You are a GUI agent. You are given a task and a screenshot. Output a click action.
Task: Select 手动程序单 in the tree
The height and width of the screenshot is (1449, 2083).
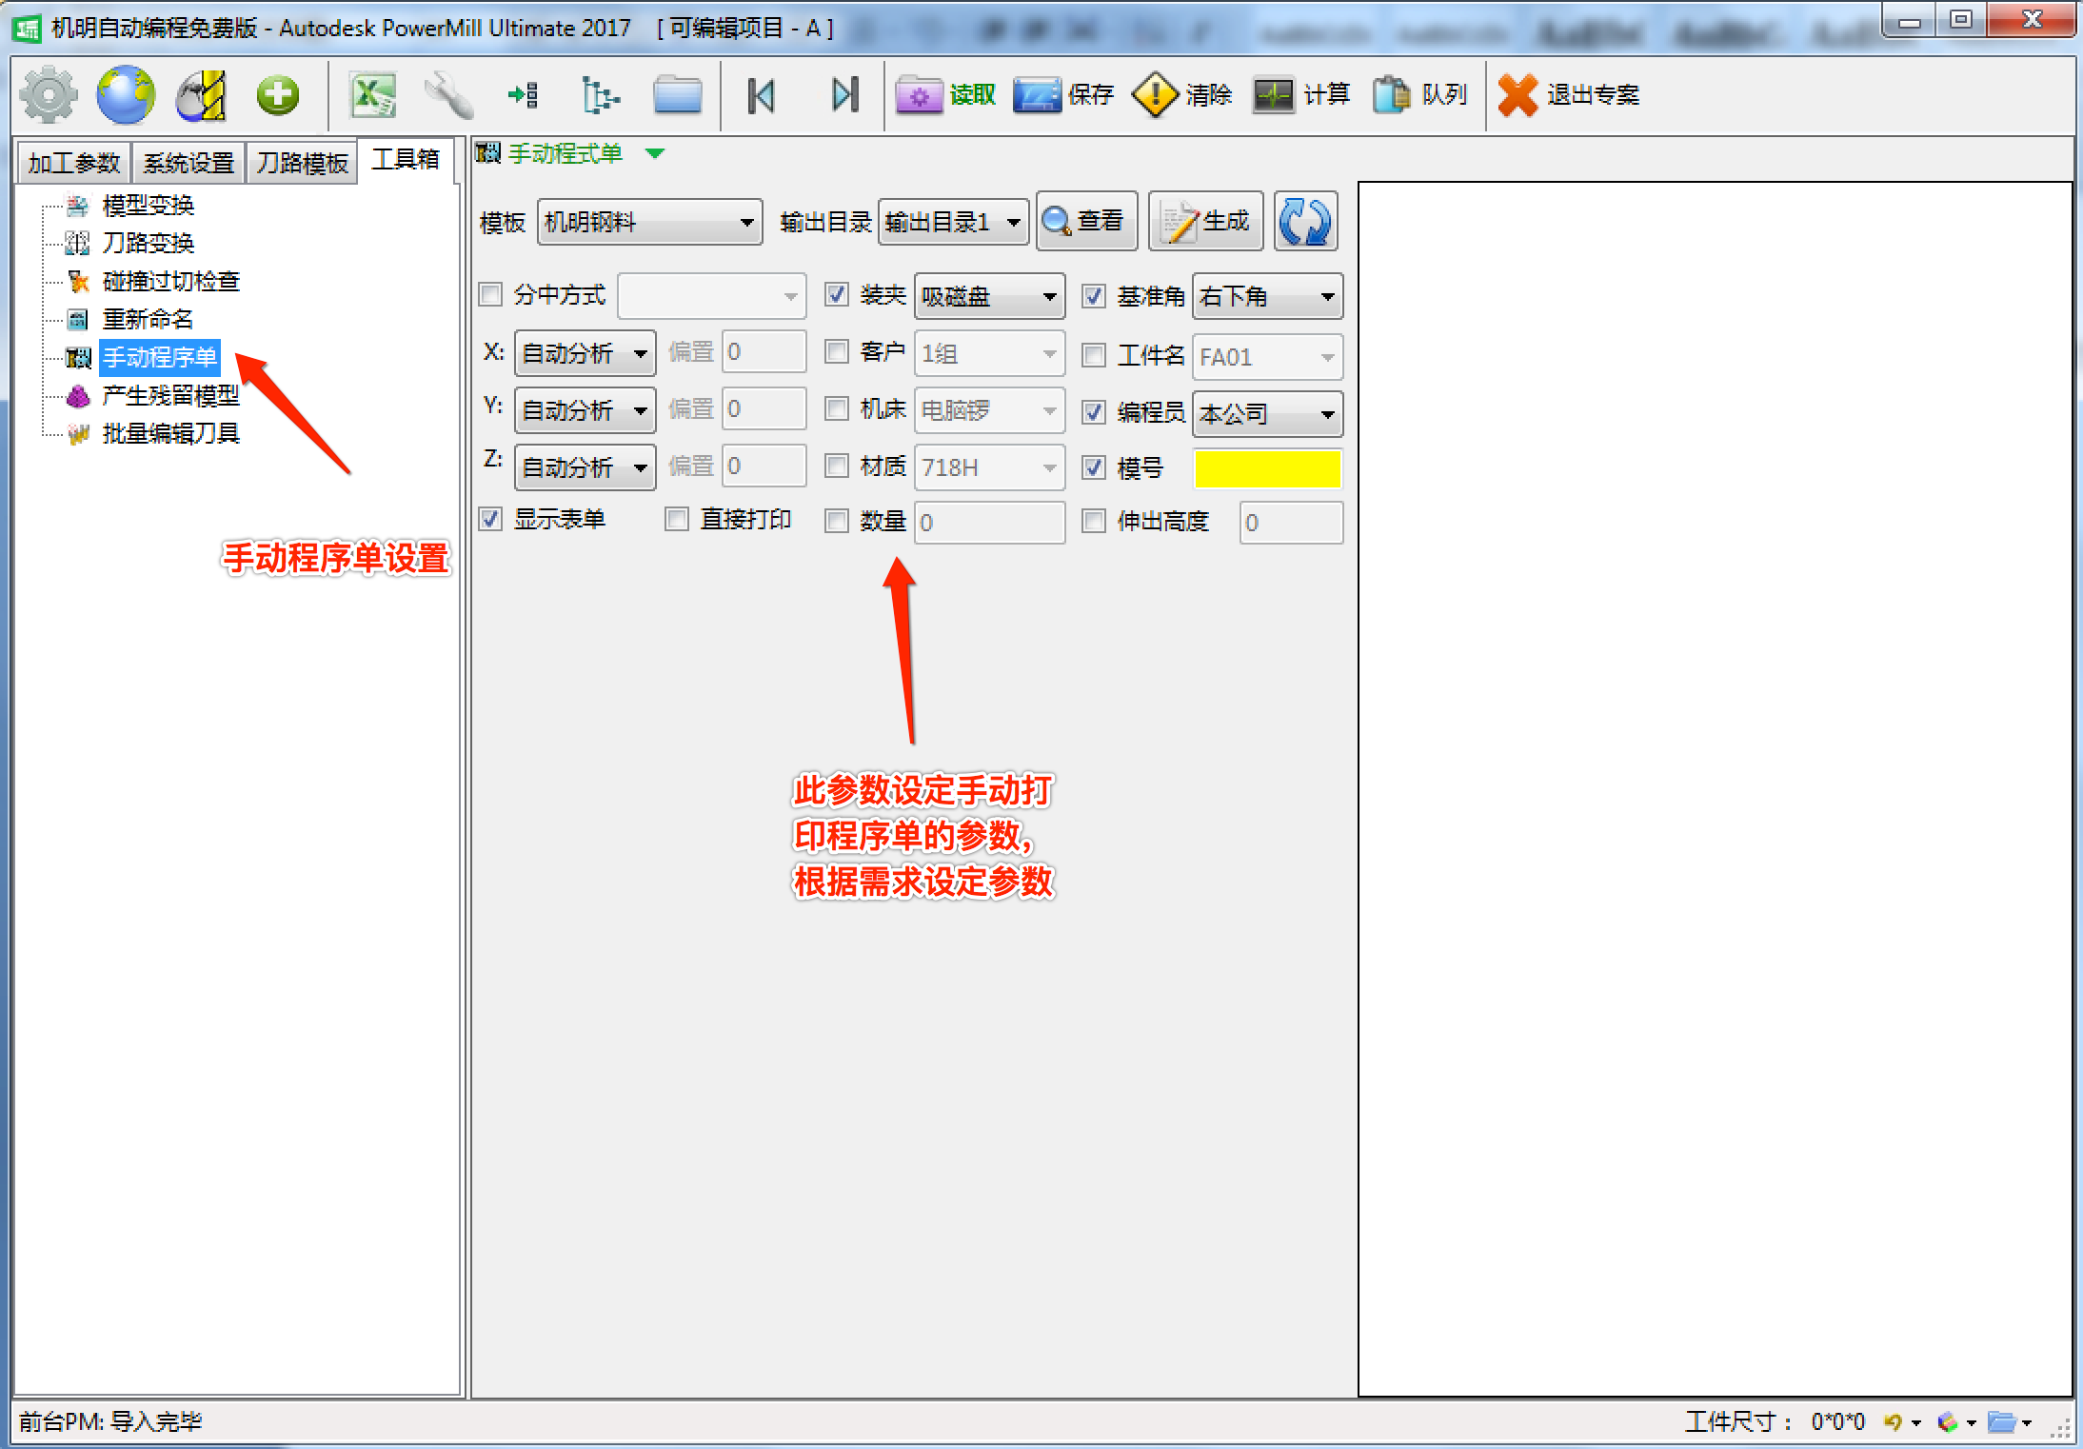(x=159, y=357)
